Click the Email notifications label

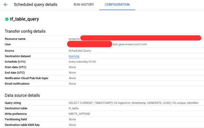(x=17, y=84)
